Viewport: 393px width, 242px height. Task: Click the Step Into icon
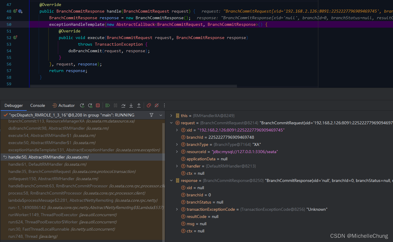coord(131,105)
